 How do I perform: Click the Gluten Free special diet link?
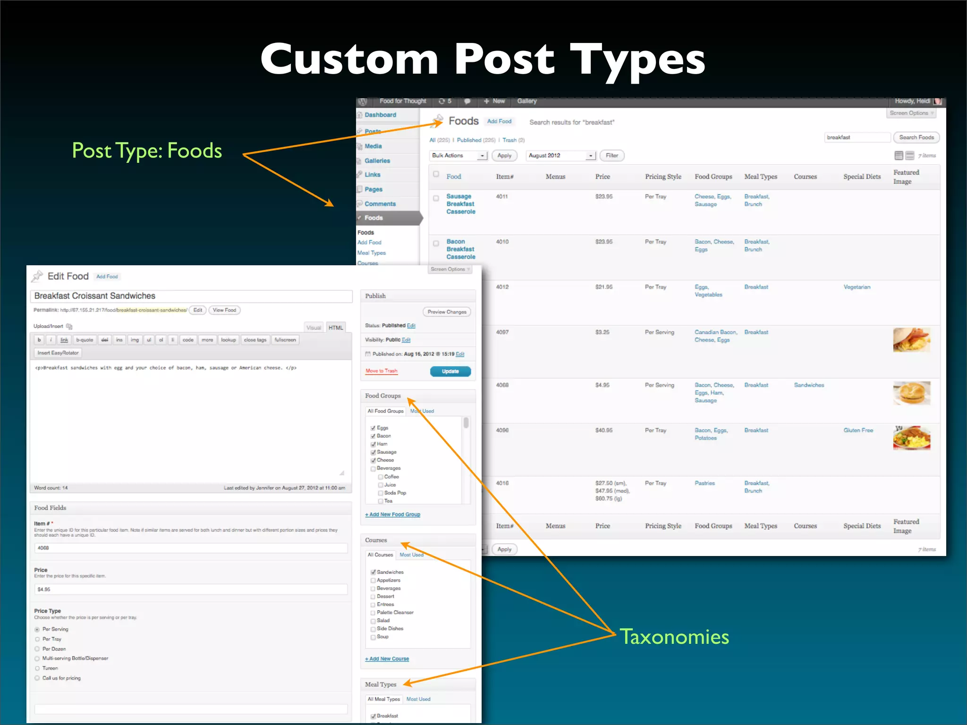(x=858, y=430)
